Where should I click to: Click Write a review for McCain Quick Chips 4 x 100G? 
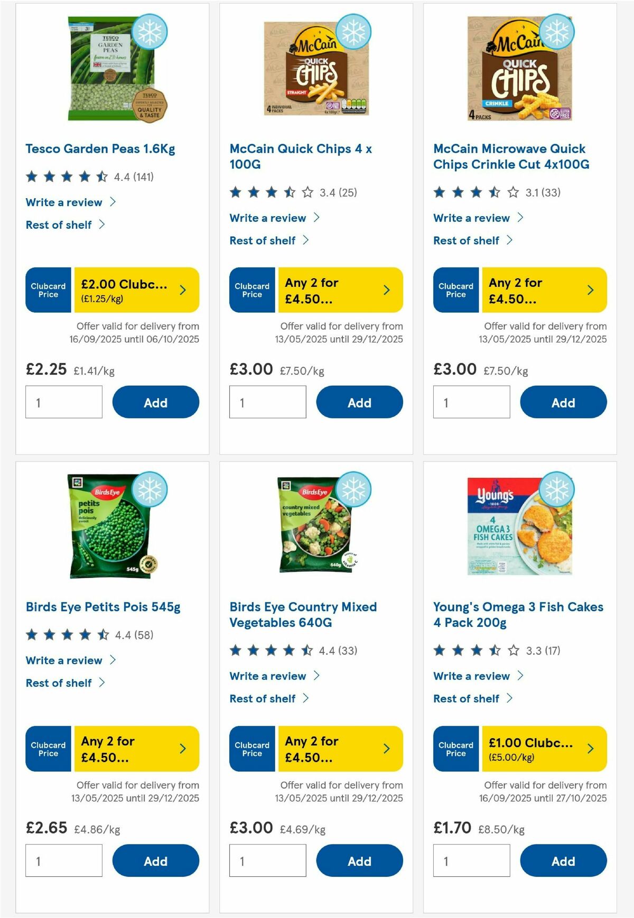coord(267,218)
